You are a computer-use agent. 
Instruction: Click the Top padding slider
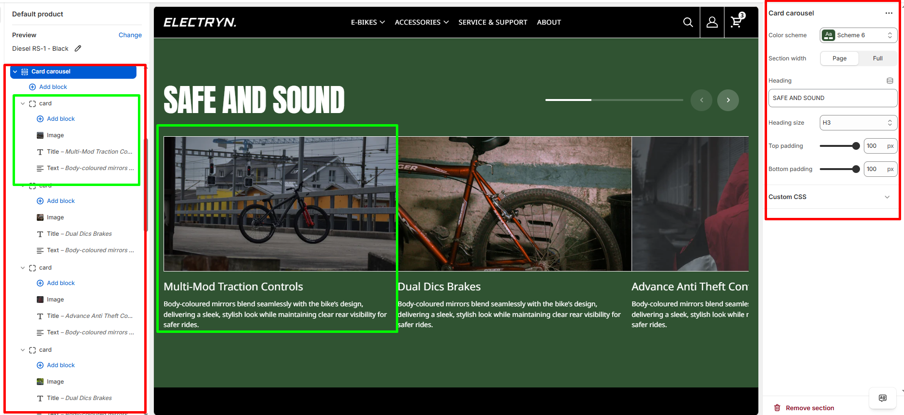point(839,146)
